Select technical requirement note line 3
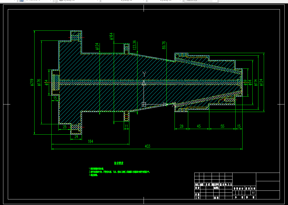This screenshot has height=205, width=288. (93, 175)
